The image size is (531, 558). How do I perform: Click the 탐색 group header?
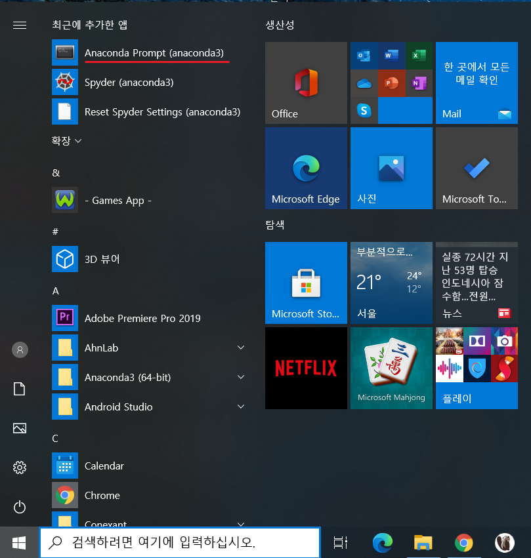pyautogui.click(x=275, y=224)
